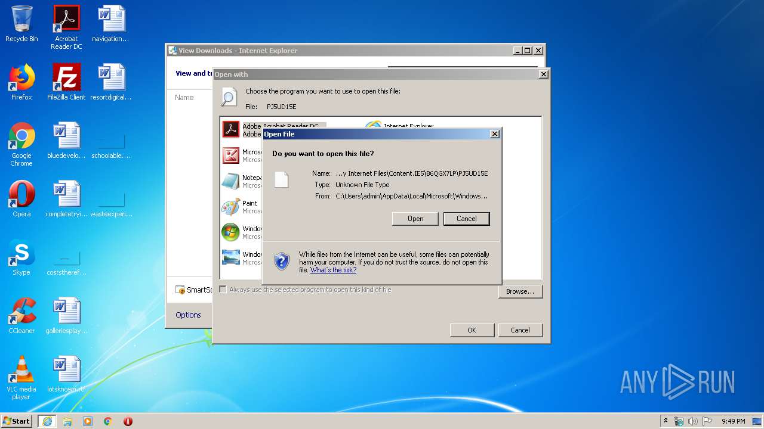
Task: Open the Windows Explorer taskbar icon
Action: (x=67, y=421)
